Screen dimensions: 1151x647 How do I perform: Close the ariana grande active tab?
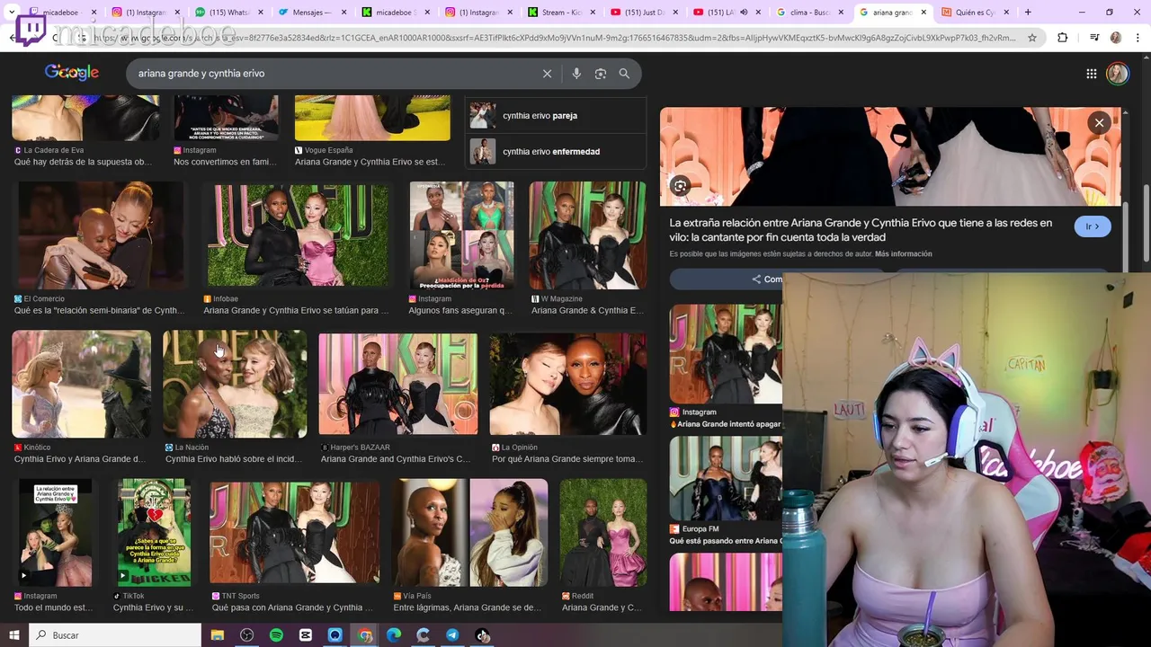coord(923,13)
